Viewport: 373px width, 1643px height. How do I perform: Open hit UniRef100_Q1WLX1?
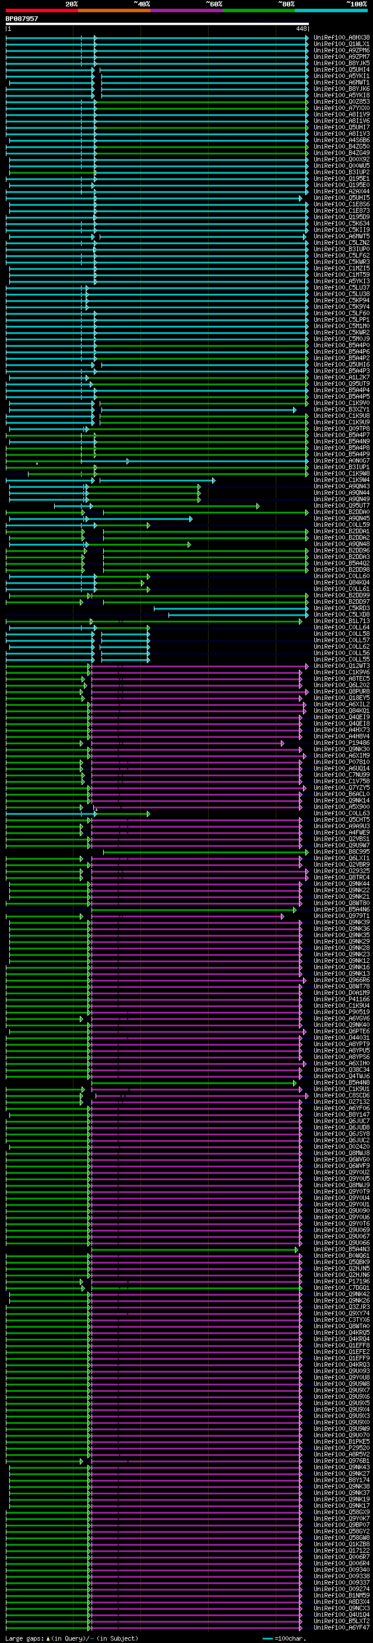342,44
